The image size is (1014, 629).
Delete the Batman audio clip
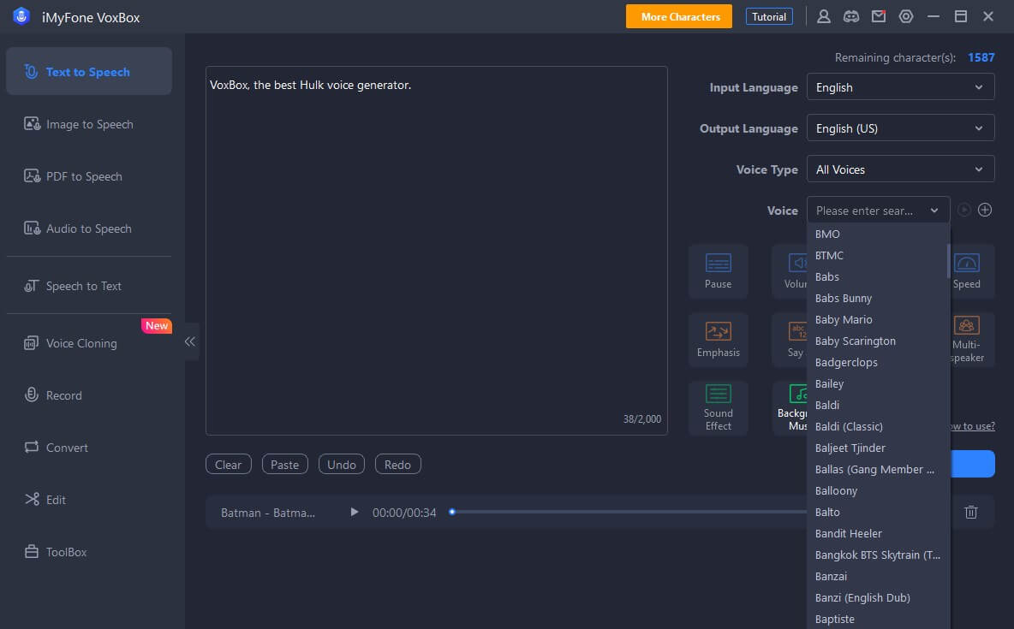tap(970, 512)
